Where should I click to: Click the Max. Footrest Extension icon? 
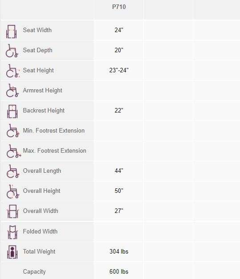[13, 151]
